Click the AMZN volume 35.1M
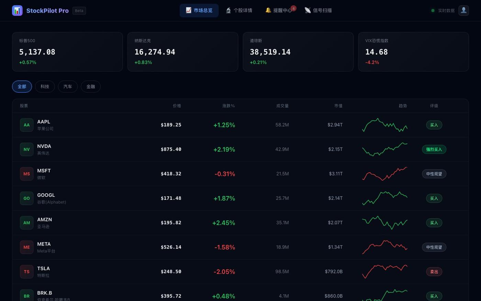Viewport: 481px width, 301px height. (x=282, y=223)
